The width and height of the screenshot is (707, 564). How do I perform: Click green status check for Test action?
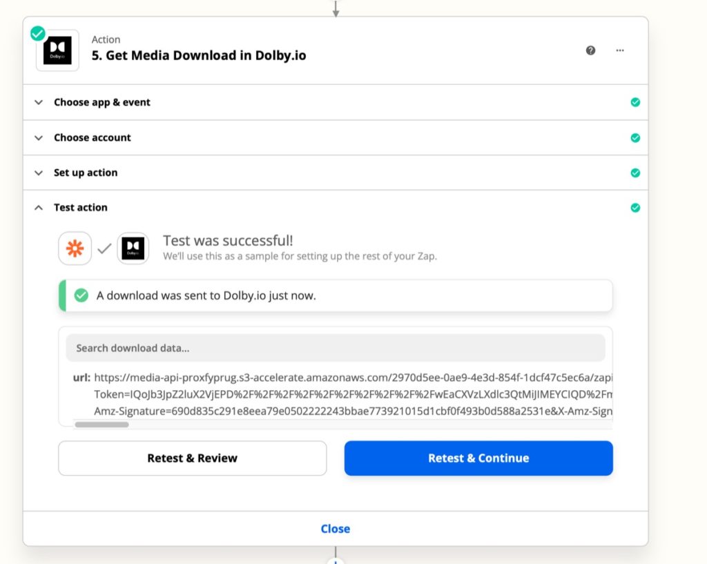click(635, 207)
